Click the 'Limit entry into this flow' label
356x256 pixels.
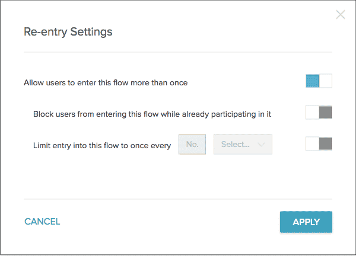pyautogui.click(x=102, y=145)
